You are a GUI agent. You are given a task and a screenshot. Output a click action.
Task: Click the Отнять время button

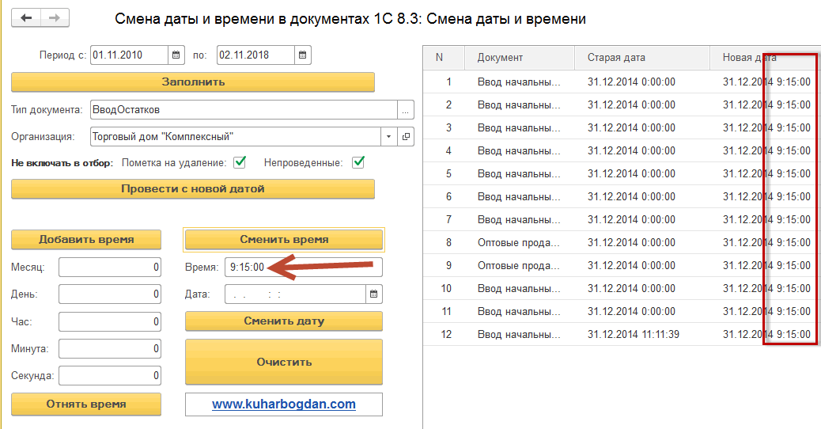pos(86,404)
